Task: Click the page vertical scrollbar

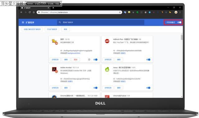Action: pyautogui.click(x=182, y=65)
